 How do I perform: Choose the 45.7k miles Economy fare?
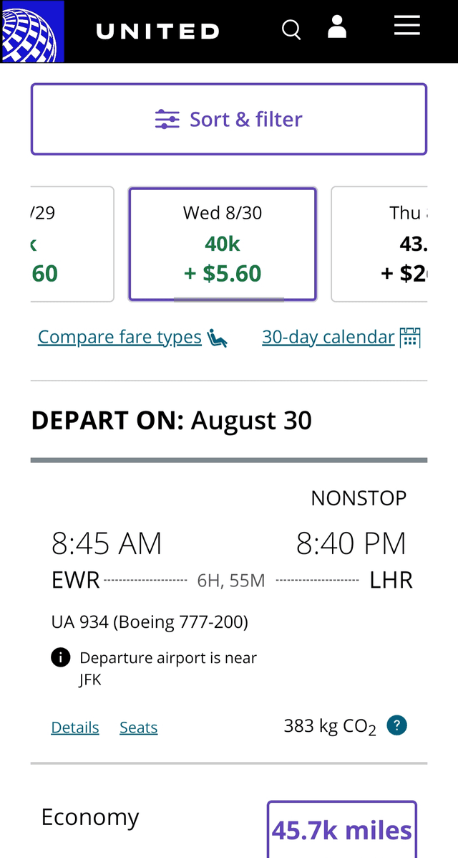[342, 830]
